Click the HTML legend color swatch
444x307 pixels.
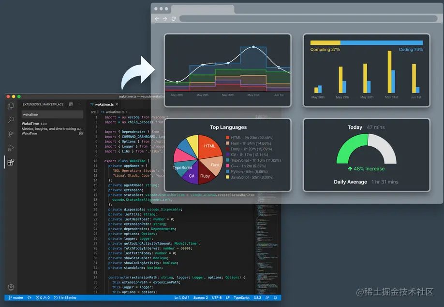(228, 138)
